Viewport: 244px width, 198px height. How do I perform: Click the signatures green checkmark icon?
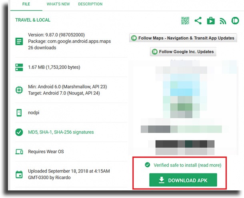[19, 132]
